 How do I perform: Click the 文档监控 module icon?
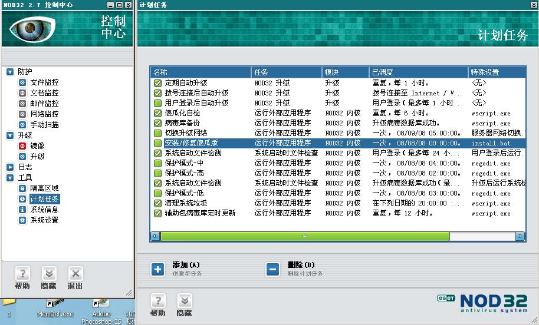coord(22,93)
